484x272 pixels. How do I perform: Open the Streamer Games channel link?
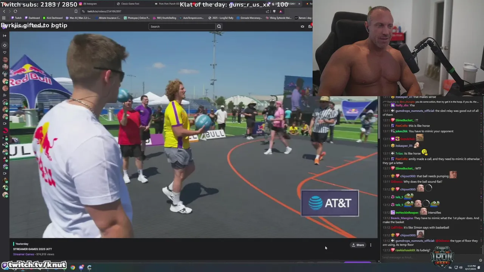(x=23, y=254)
